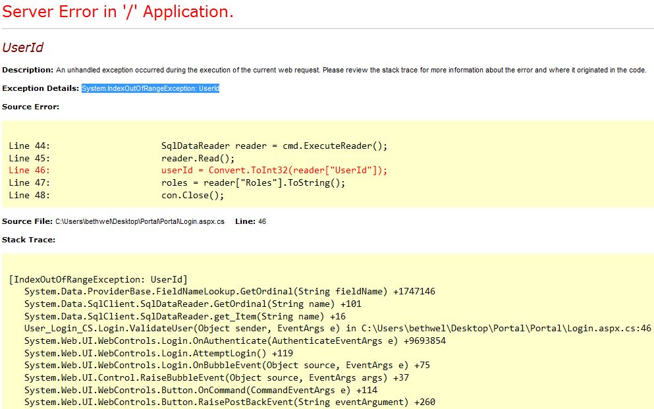Click SqlDataReader.get_Item +16 stack line
This screenshot has width=654, height=409.
coord(185,316)
